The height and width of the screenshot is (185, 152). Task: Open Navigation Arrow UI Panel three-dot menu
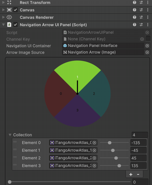point(148,25)
